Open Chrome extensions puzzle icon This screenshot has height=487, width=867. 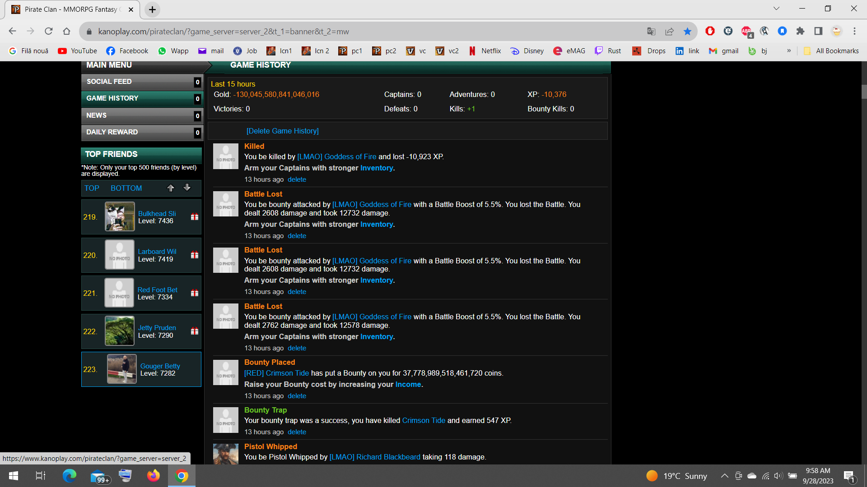(x=800, y=31)
